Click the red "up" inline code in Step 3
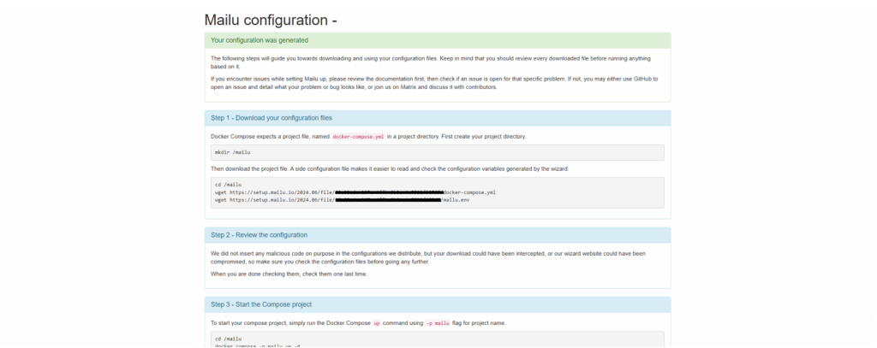 pyautogui.click(x=377, y=323)
